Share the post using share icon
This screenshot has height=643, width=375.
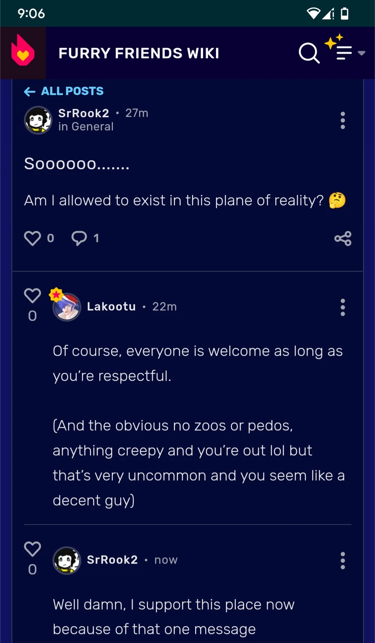click(343, 238)
